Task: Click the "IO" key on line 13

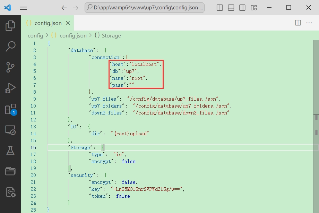Action: 73,127
